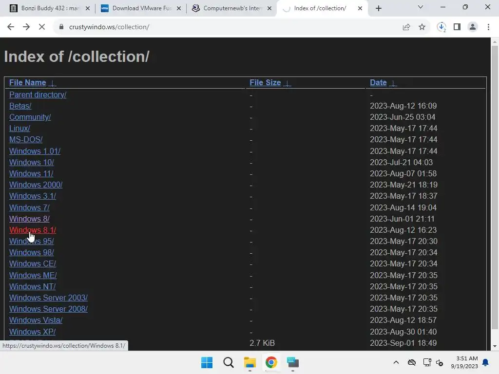
Task: Go back to the previous page
Action: pos(11,27)
